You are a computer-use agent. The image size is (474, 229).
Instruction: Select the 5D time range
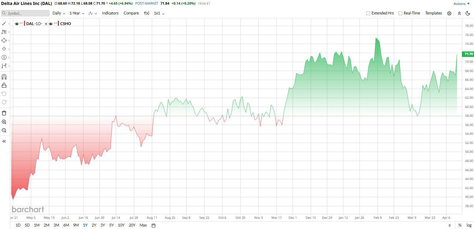tap(27, 225)
